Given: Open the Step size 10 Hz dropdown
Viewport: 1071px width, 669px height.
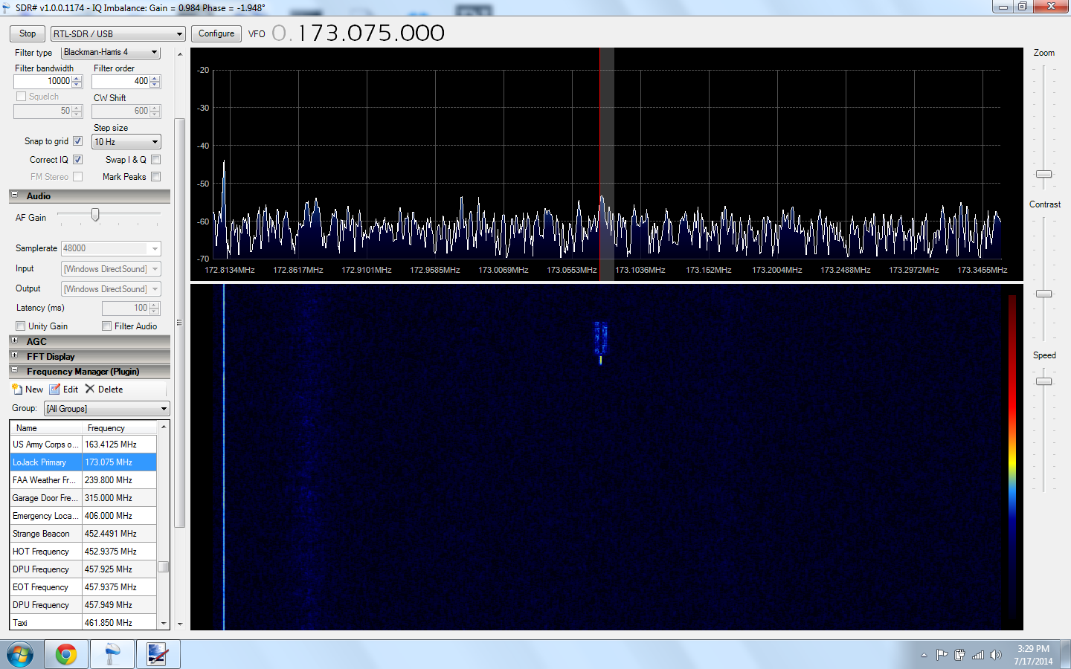Looking at the screenshot, I should [x=126, y=142].
